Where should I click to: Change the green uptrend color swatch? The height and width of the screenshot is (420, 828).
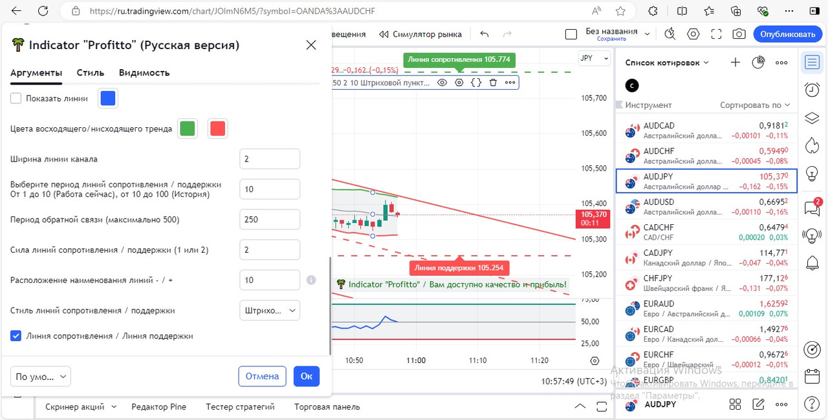pyautogui.click(x=188, y=129)
